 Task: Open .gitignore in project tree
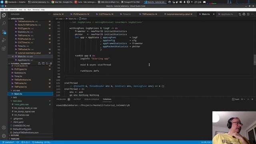[18, 118]
